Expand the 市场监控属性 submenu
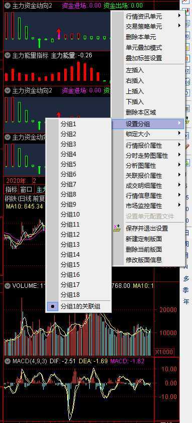 148,206
